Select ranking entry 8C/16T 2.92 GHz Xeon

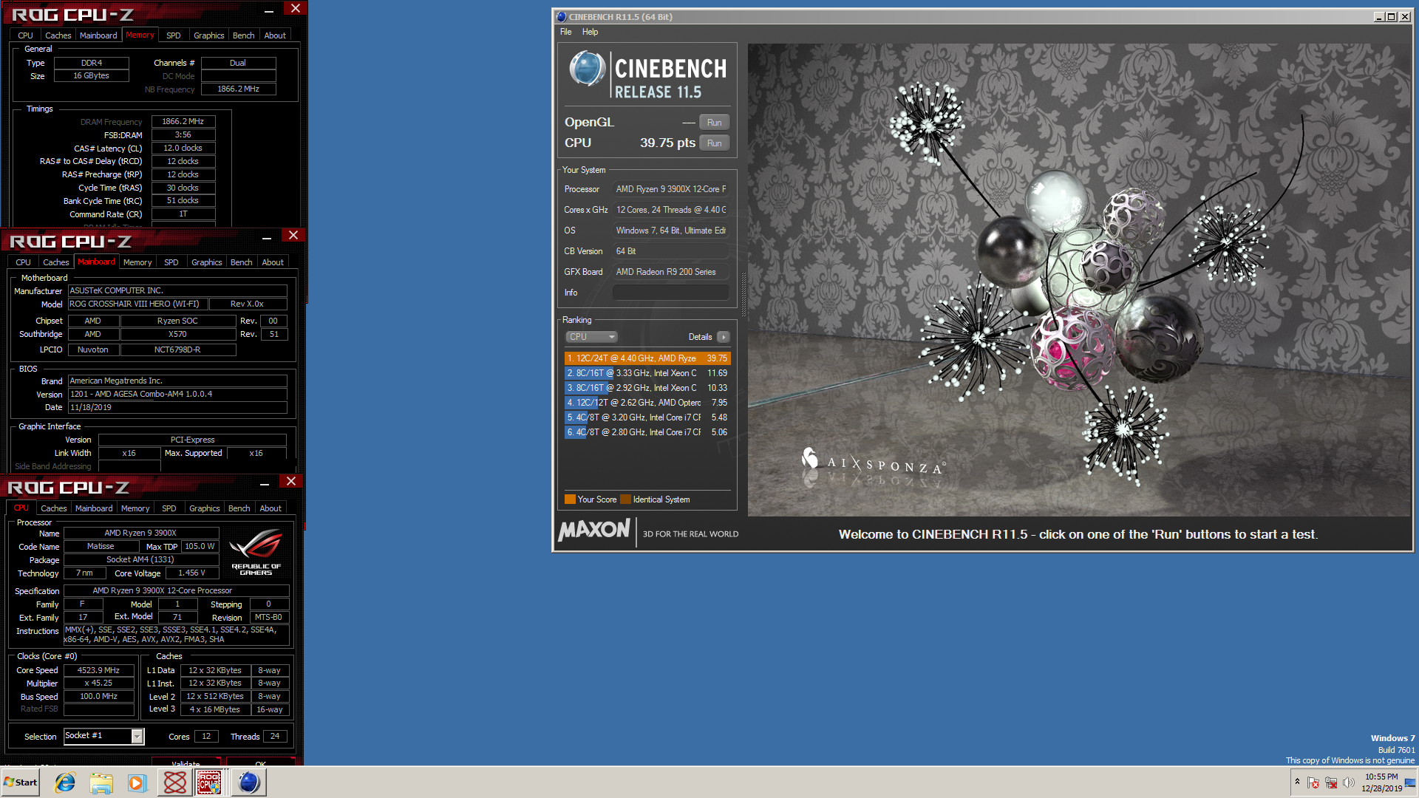647,388
